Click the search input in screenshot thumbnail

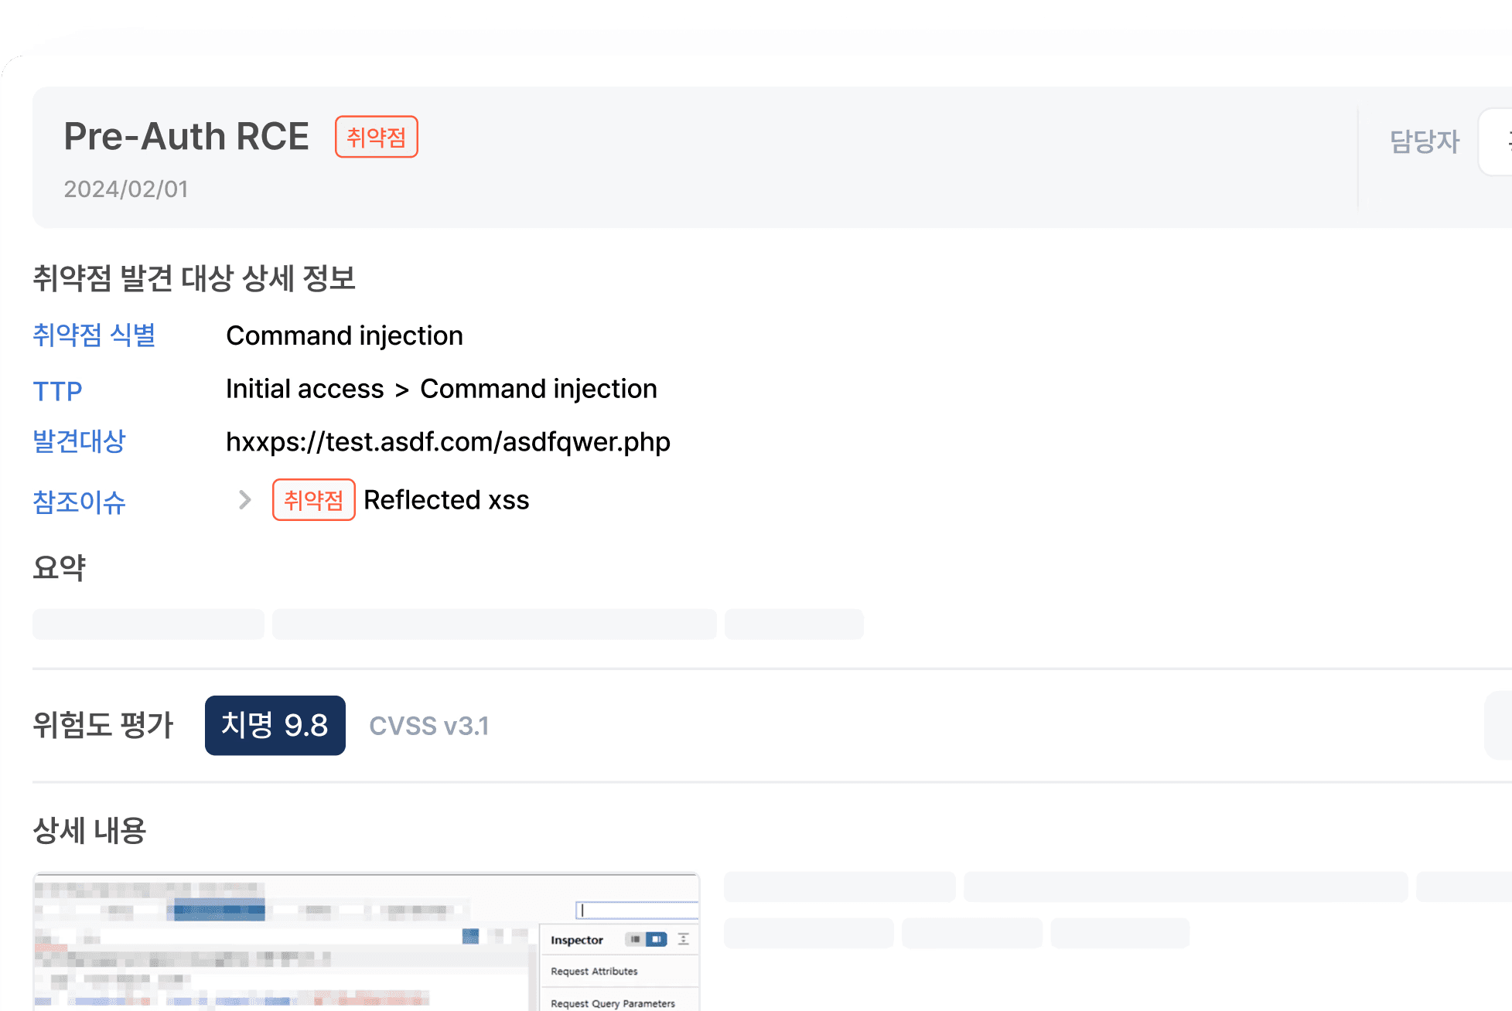[637, 910]
